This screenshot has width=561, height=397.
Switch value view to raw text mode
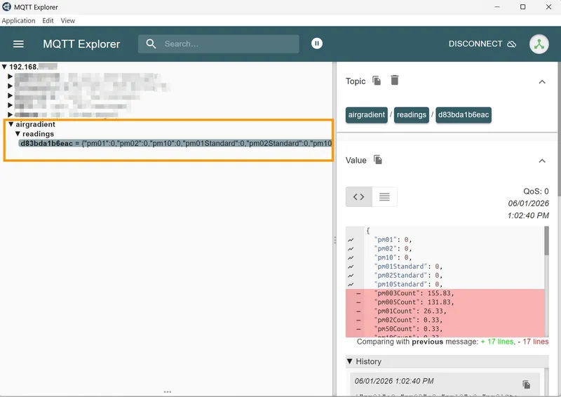(384, 196)
